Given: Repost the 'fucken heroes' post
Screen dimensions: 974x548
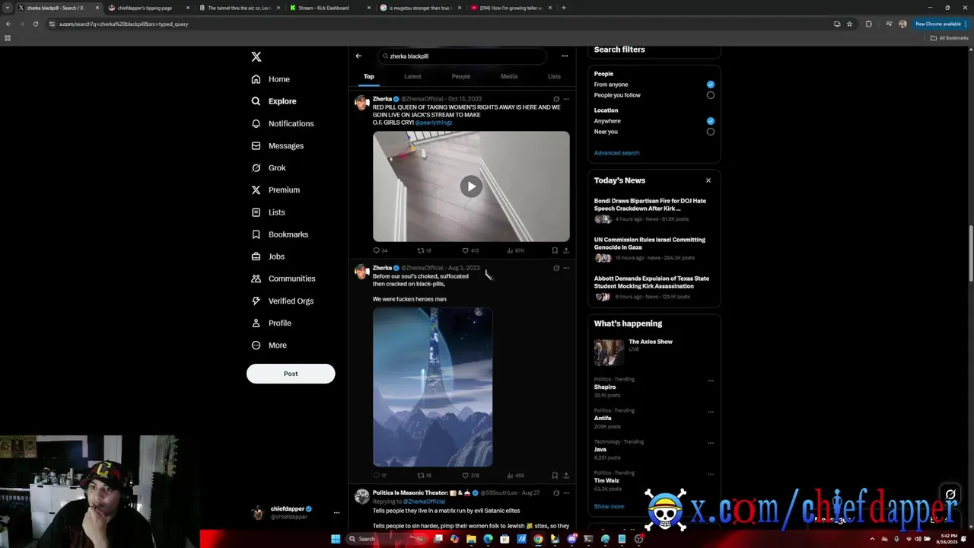Looking at the screenshot, I should point(424,476).
